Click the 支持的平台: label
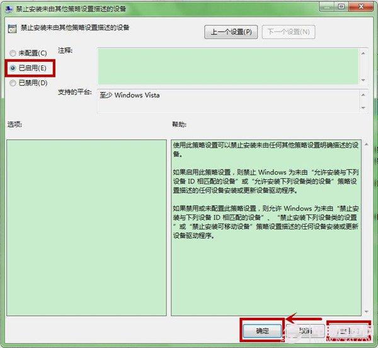378x348 pixels. coord(75,92)
